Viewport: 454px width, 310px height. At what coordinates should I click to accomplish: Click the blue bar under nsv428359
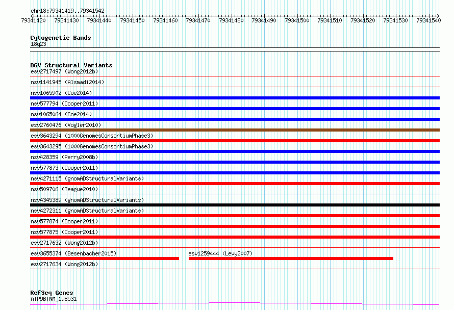tap(235, 162)
